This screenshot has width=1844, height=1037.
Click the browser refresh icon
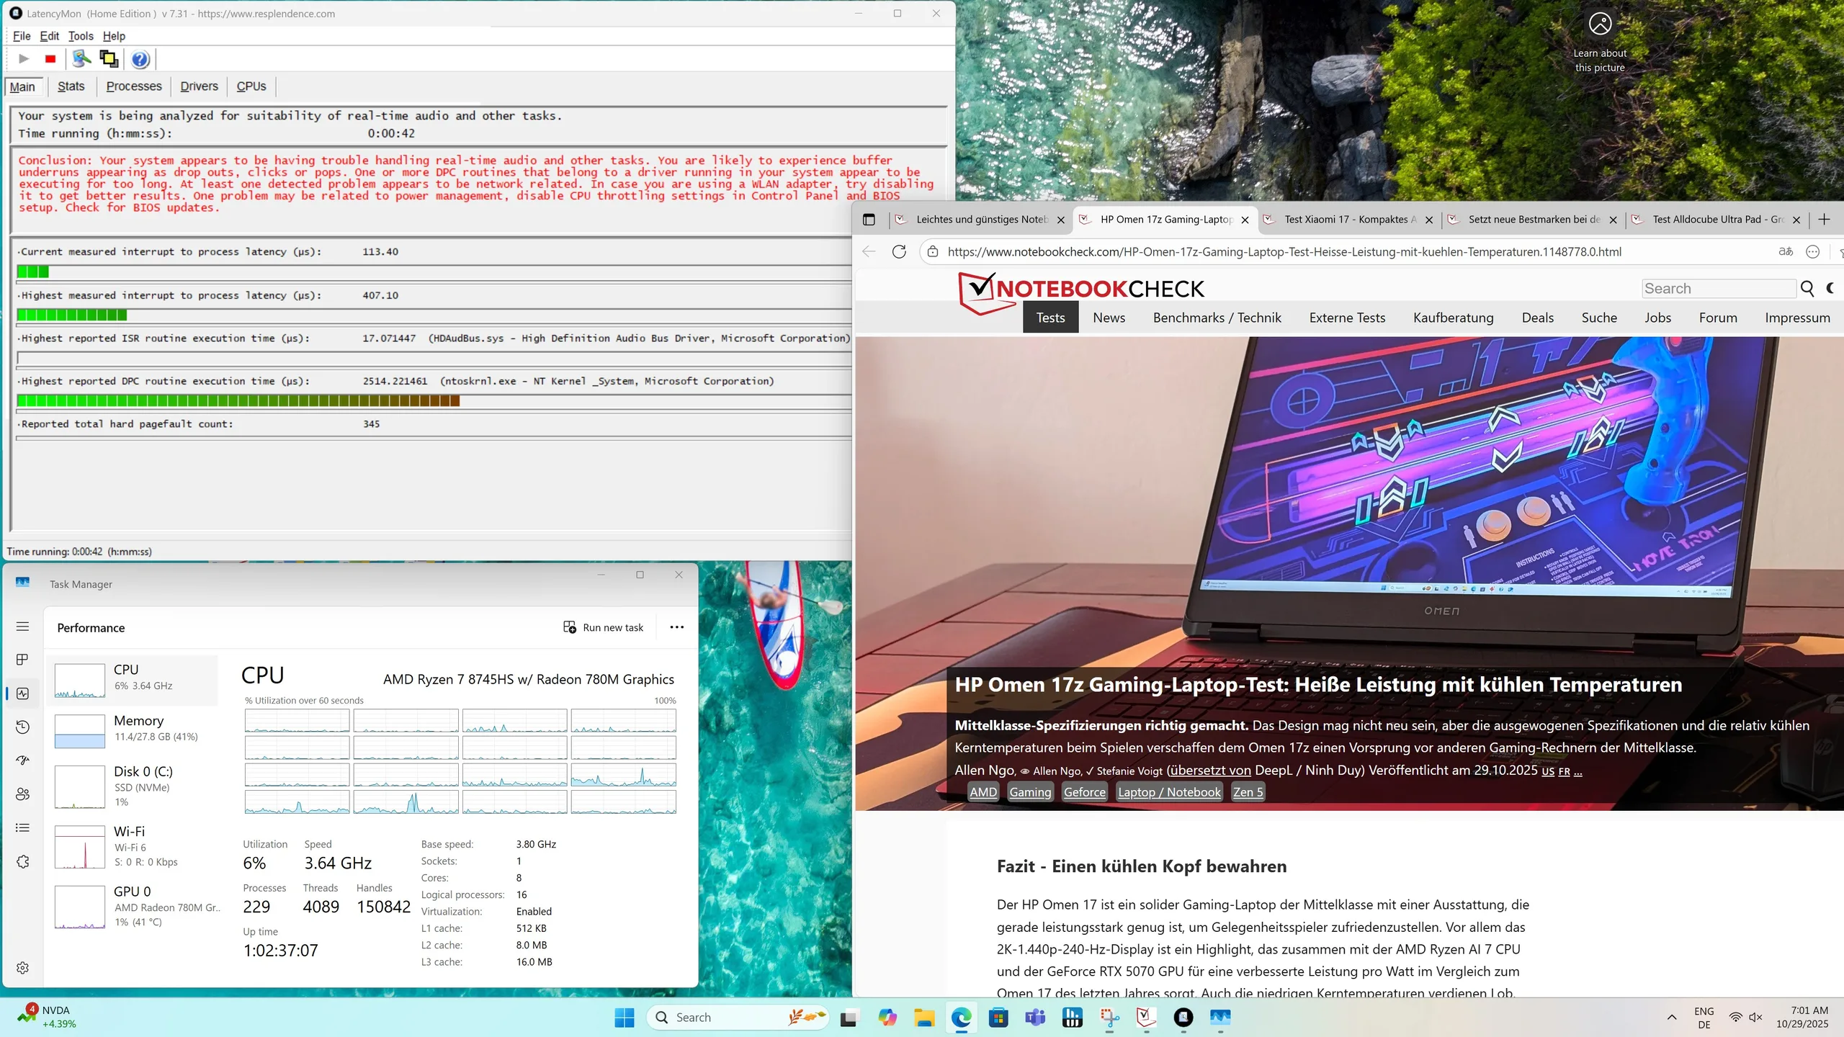(899, 251)
